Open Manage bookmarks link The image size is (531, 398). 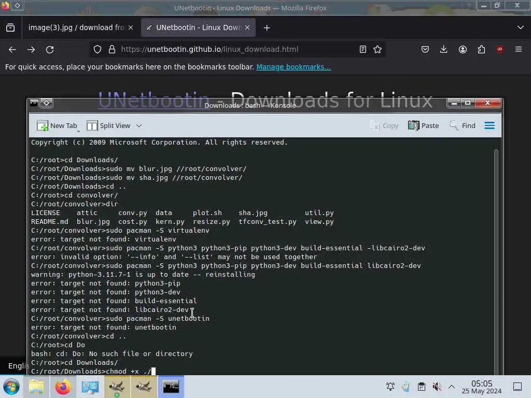click(294, 67)
